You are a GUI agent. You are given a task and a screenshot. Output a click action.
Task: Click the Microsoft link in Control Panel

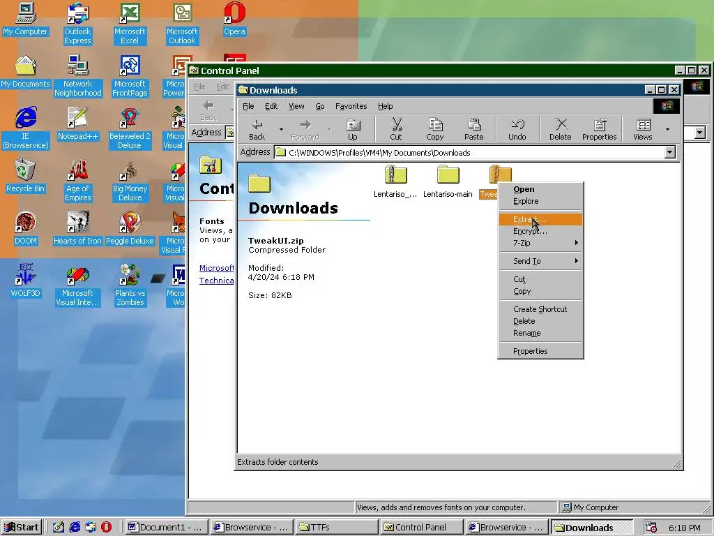click(x=216, y=268)
